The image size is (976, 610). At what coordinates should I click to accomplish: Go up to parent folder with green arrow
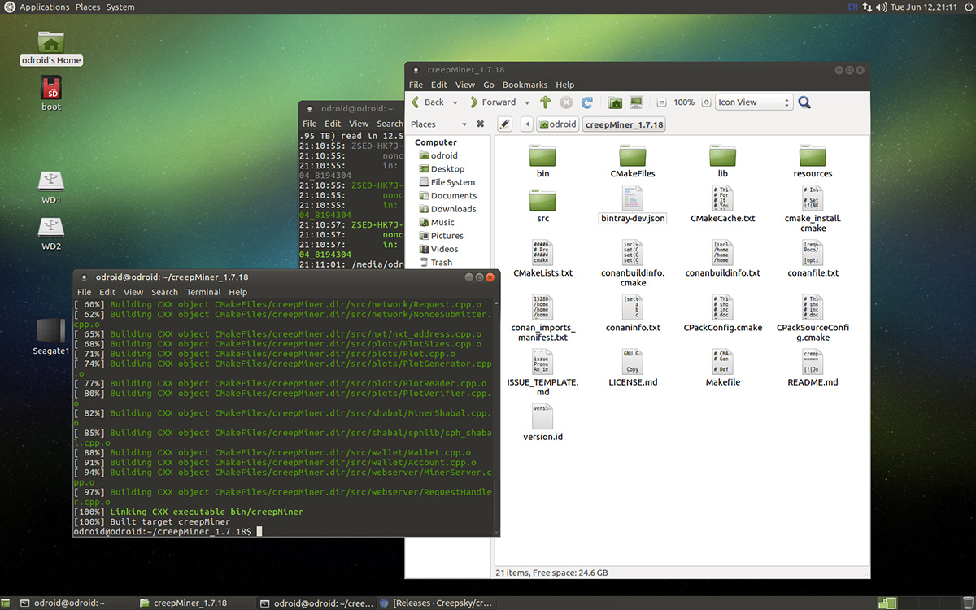(x=545, y=102)
